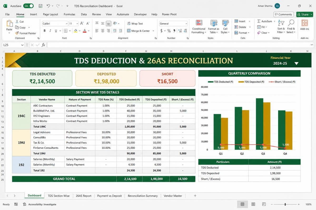Open the 26AS Report sheet tab
Image resolution: width=316 pixels, height=210 pixels.
click(83, 196)
